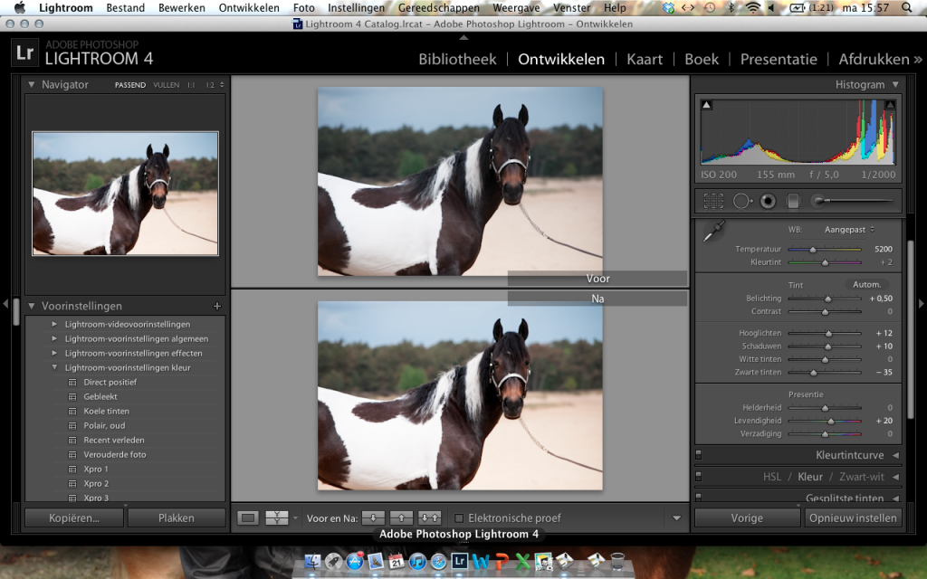The width and height of the screenshot is (927, 579).
Task: Expand Lightroom-videovoorinstellingen preset folder
Action: (x=54, y=324)
